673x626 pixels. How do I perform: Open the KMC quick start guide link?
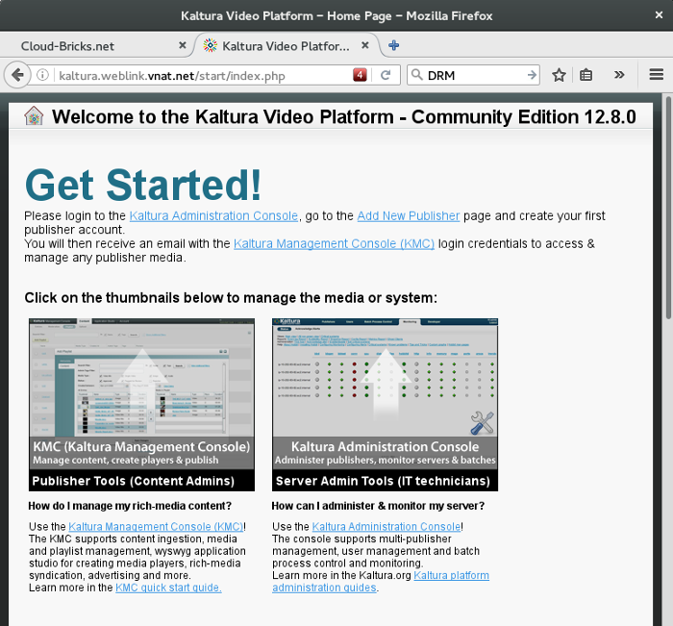point(168,588)
